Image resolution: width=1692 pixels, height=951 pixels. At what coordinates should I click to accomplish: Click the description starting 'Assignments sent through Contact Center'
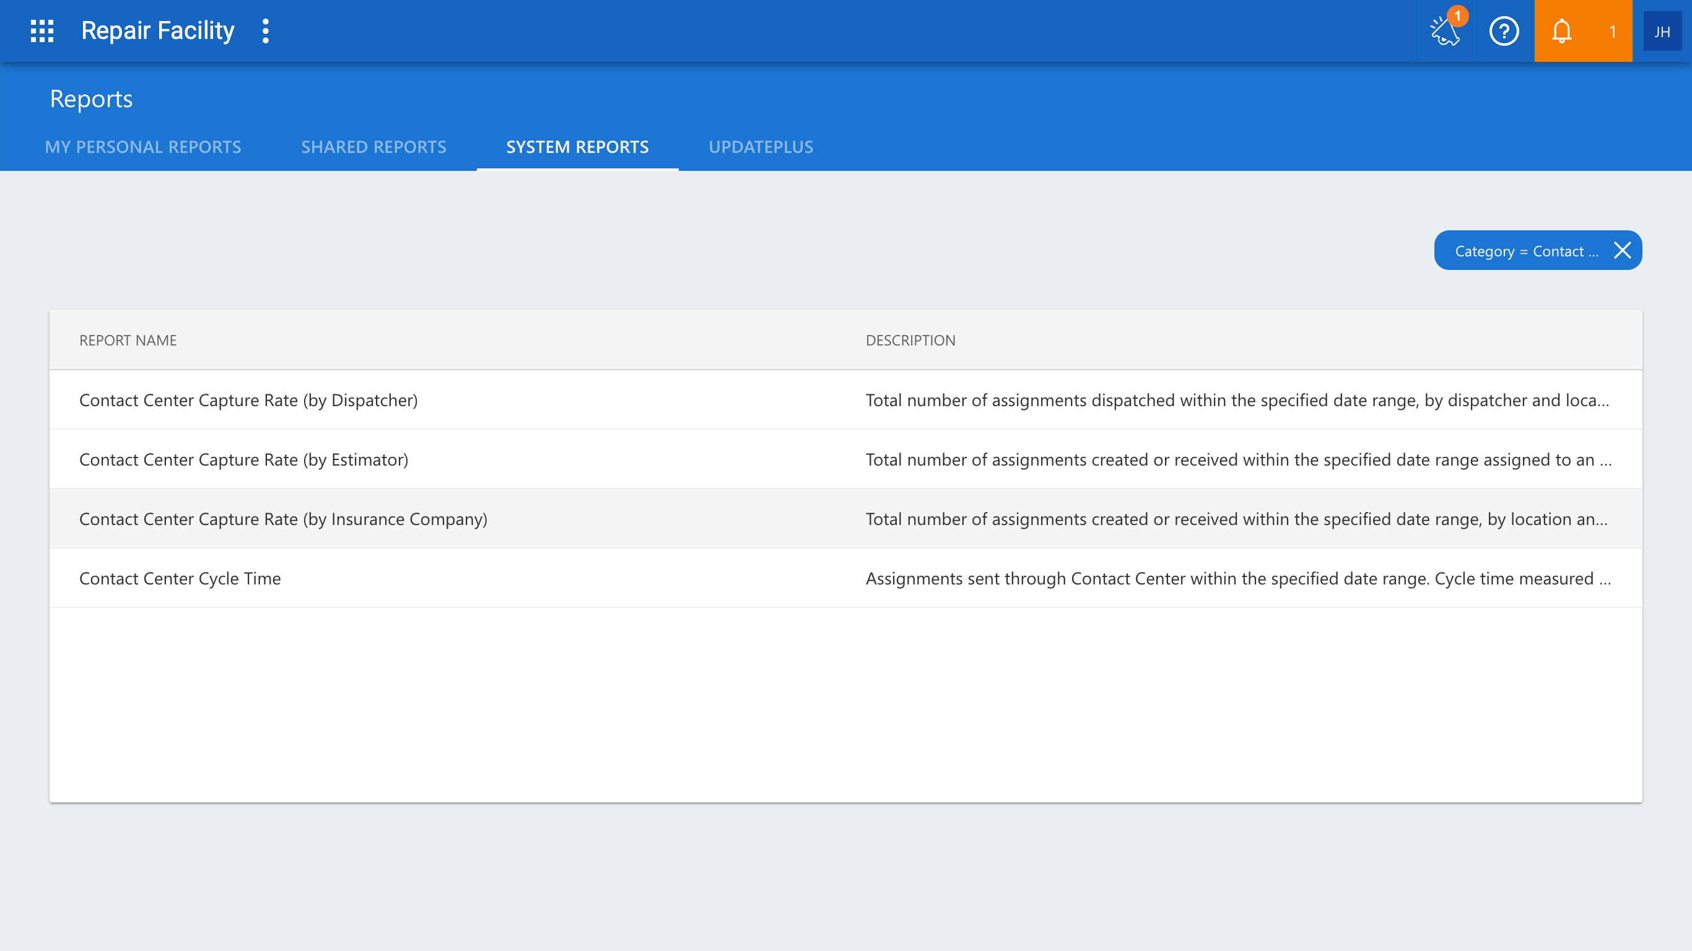click(x=1239, y=578)
